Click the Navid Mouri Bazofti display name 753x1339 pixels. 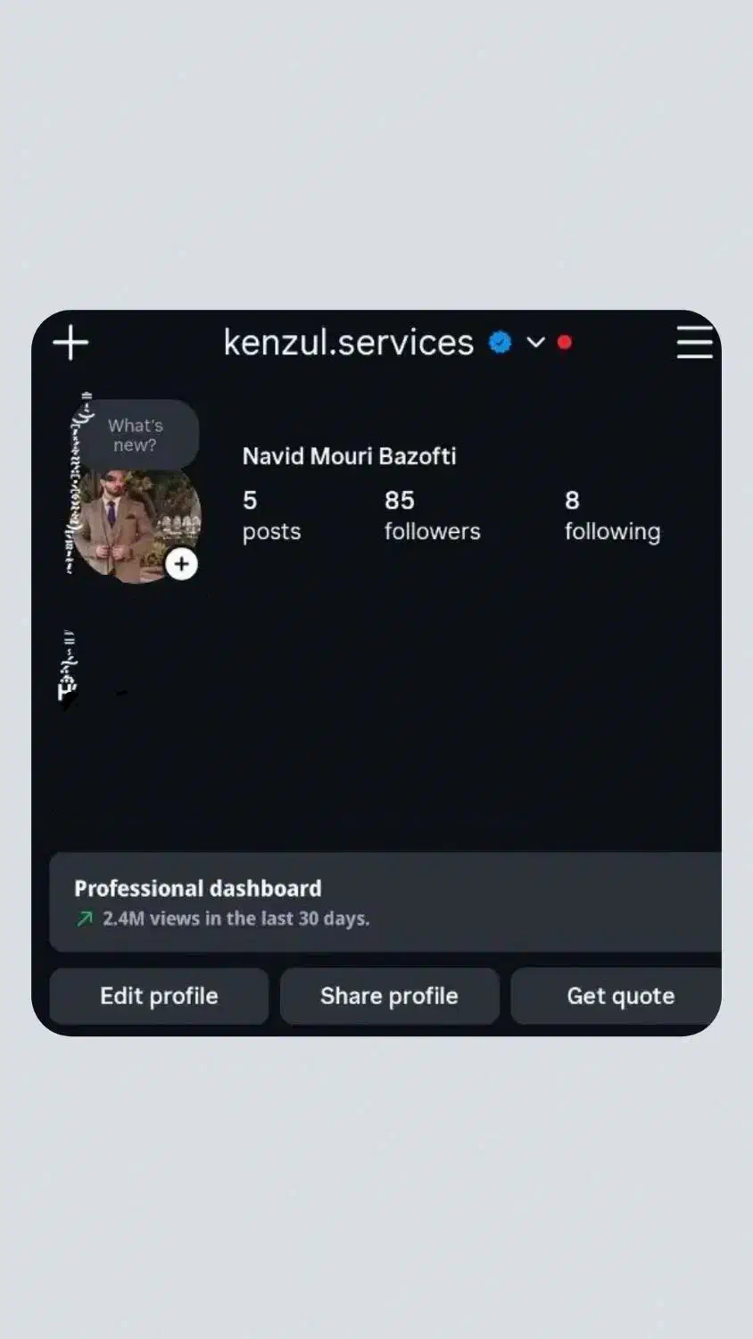(x=349, y=456)
